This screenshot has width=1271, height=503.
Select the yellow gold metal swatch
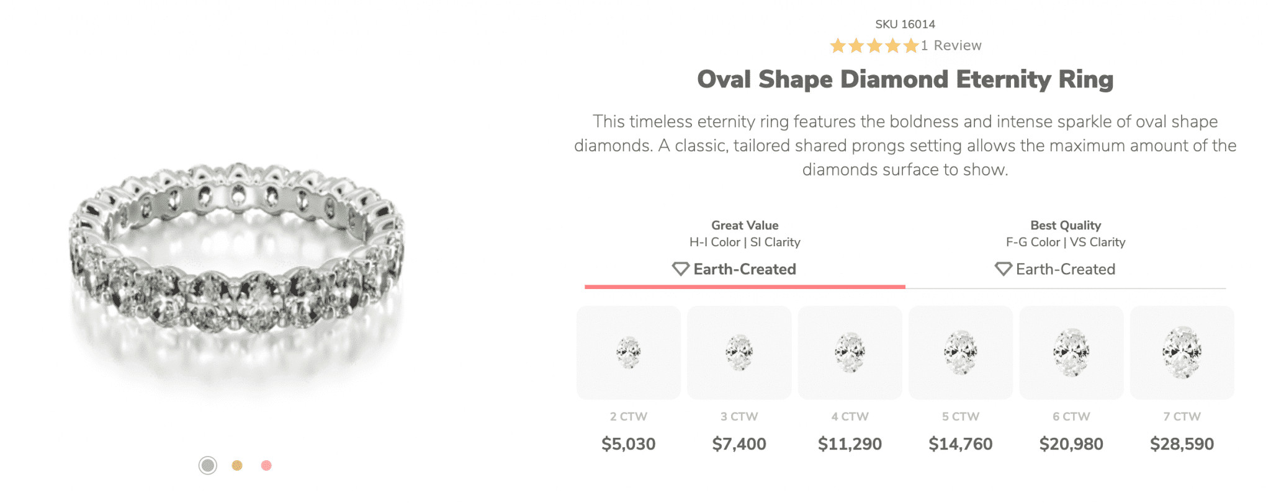236,464
